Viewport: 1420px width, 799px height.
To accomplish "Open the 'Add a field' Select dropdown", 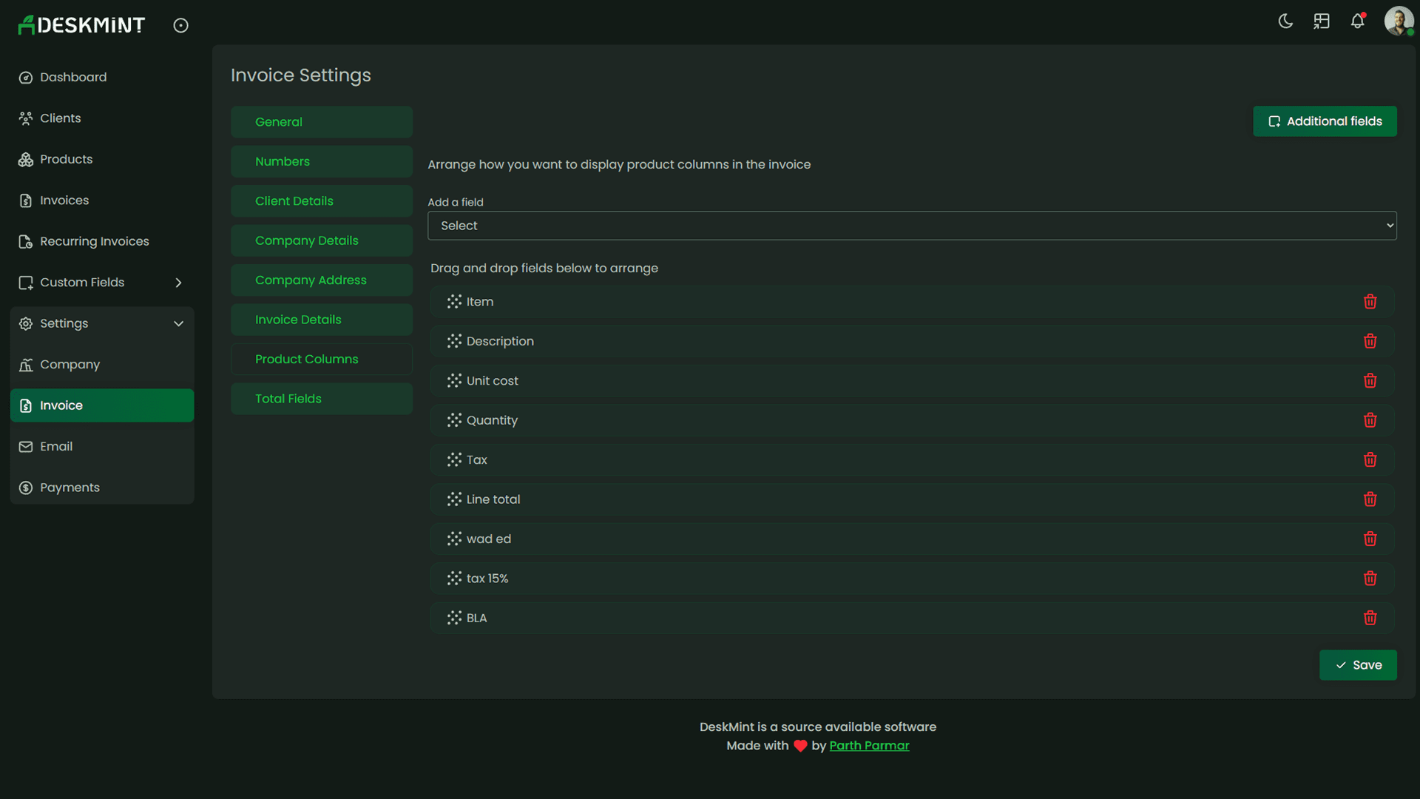I will pos(911,226).
